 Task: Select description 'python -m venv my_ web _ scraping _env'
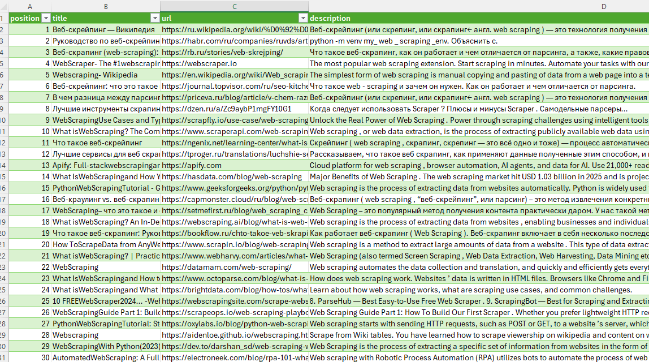pyautogui.click(x=479, y=41)
